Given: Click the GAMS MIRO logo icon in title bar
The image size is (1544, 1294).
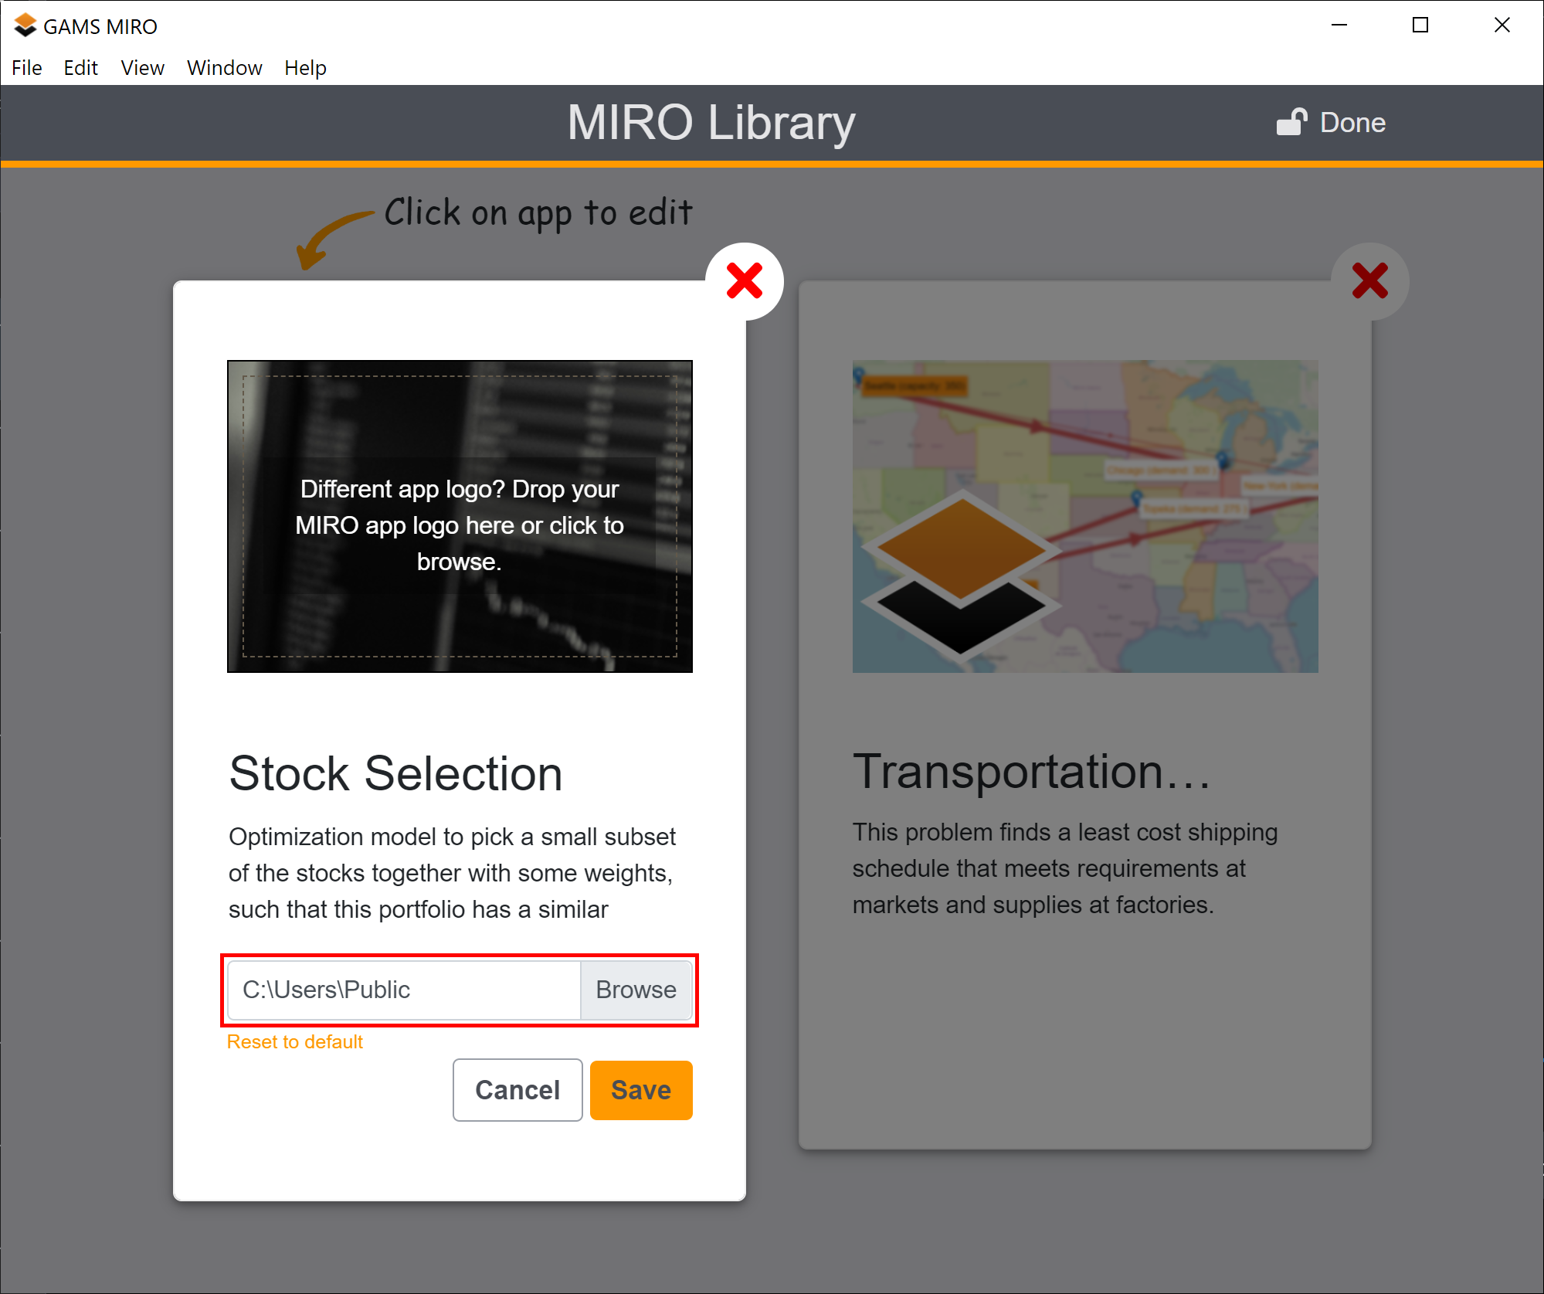Looking at the screenshot, I should pos(25,25).
